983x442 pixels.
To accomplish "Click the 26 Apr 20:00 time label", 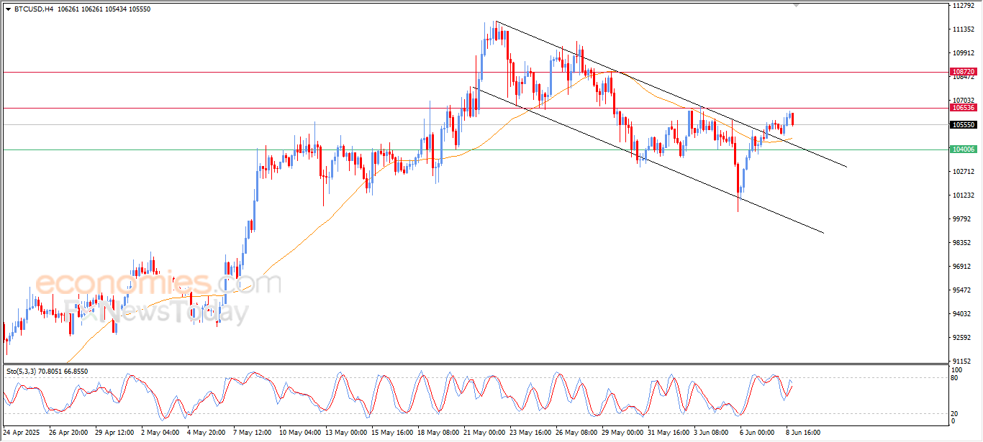I will (67, 433).
